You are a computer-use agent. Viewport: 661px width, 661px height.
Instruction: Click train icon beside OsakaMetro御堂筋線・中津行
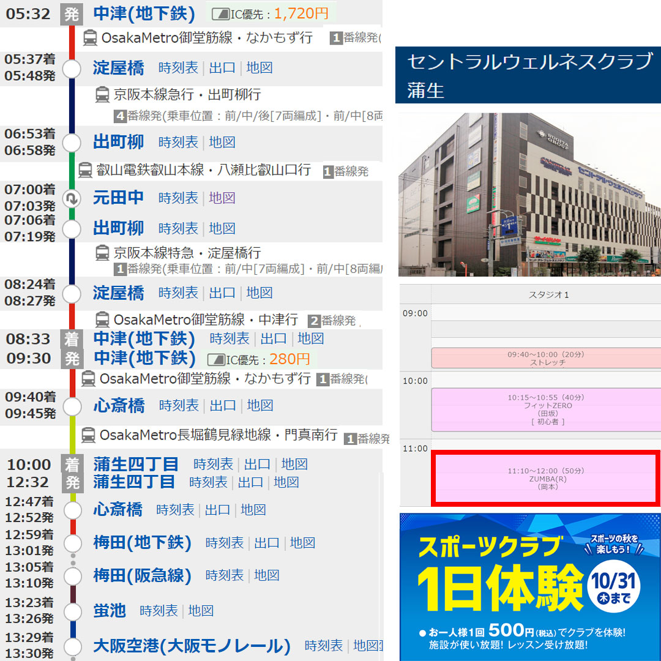(x=102, y=319)
